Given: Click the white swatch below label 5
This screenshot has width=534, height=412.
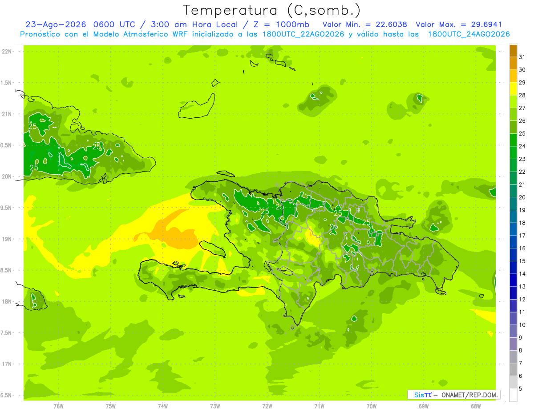Looking at the screenshot, I should point(513,395).
